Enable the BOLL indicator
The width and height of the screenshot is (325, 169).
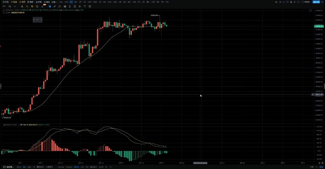pyautogui.click(x=19, y=167)
